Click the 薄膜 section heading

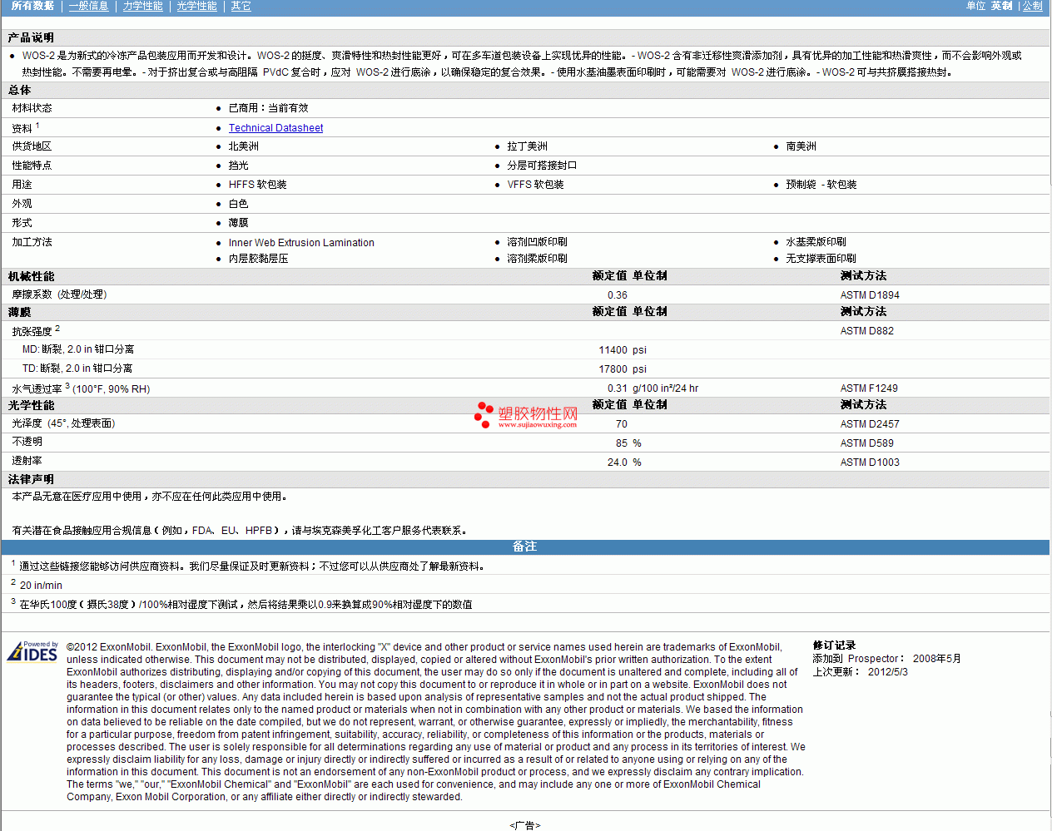point(20,312)
